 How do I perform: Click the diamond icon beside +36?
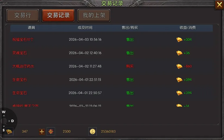click(x=179, y=53)
